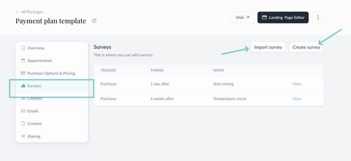Click the Sharing icon in sidebar
Image resolution: width=351 pixels, height=161 pixels.
pyautogui.click(x=23, y=136)
